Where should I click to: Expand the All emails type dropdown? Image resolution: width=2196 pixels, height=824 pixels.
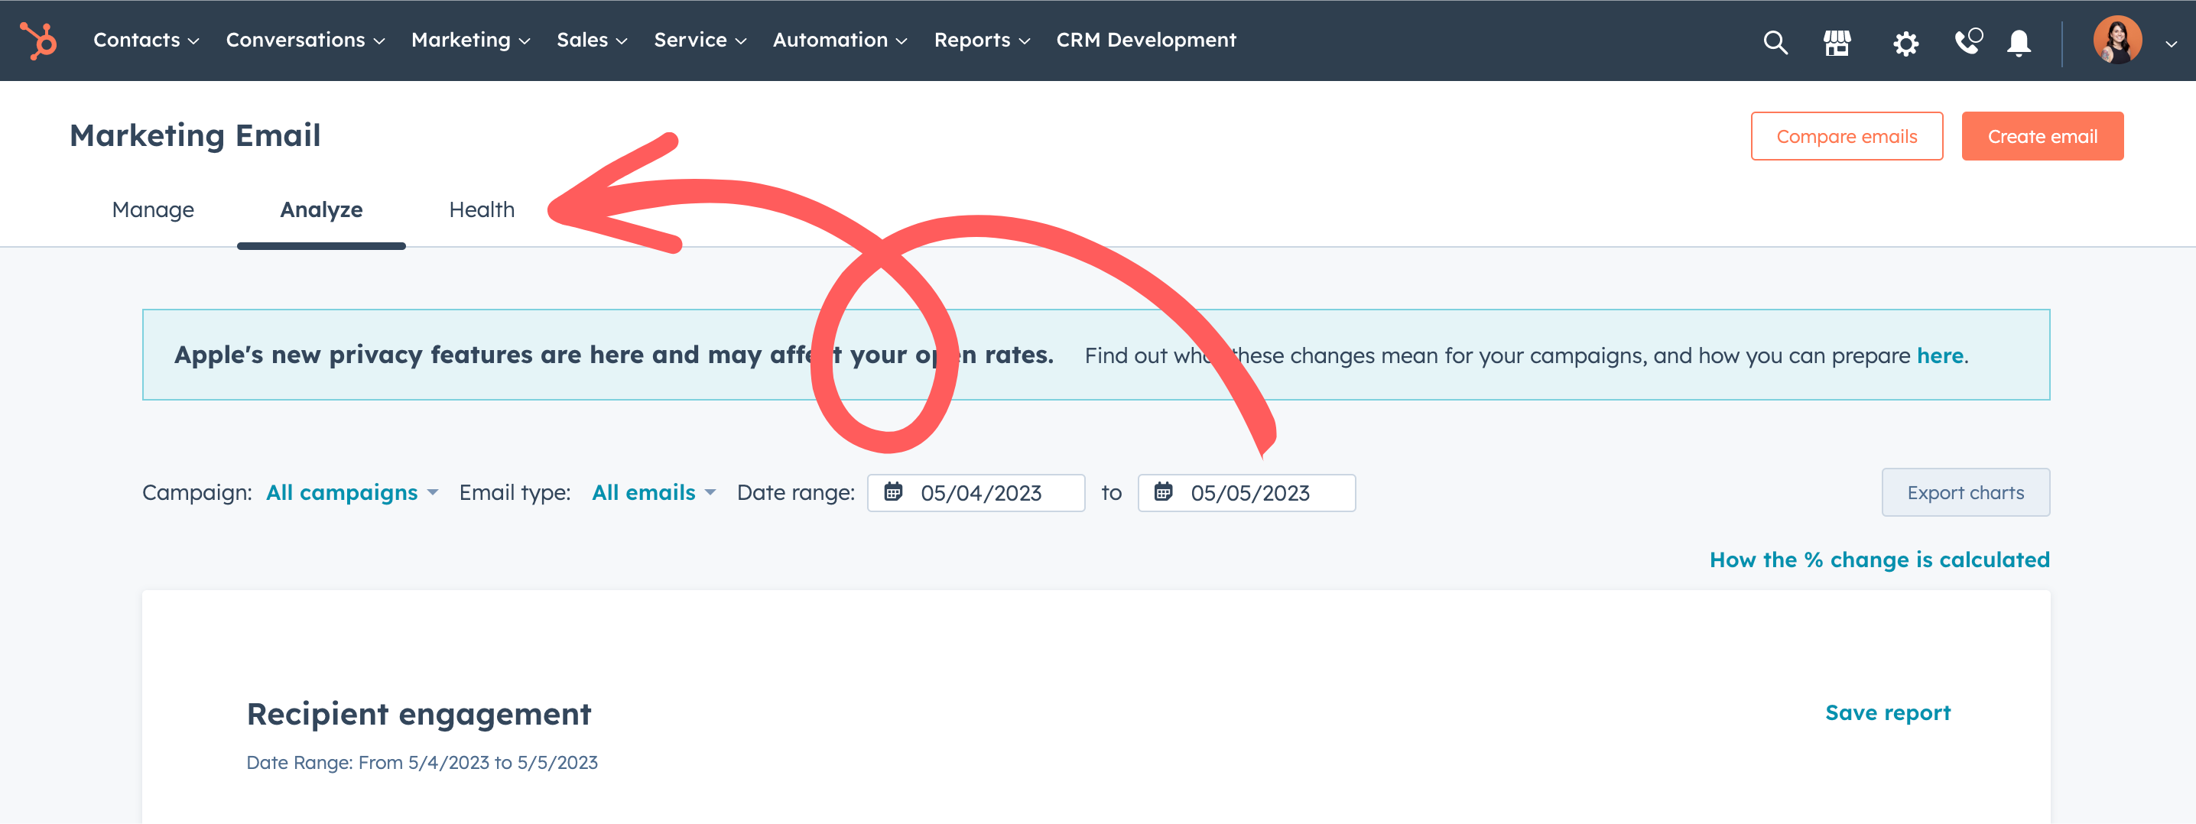pyautogui.click(x=653, y=492)
